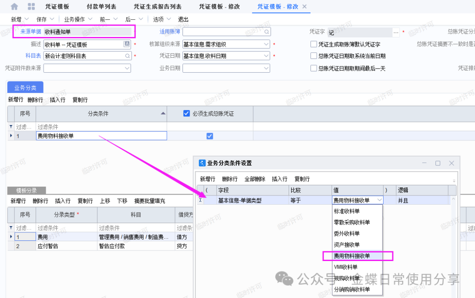
Task: Click the home icon in tab bar
Action: pos(15,7)
